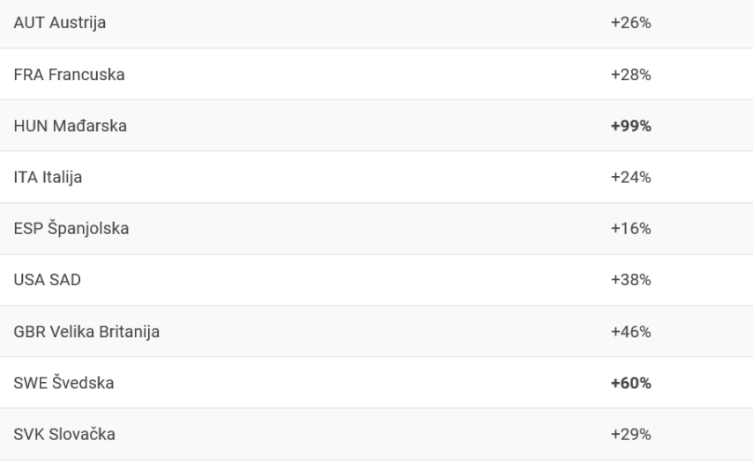Select the bold +99% value
Screen dimensions: 753x463
point(630,126)
